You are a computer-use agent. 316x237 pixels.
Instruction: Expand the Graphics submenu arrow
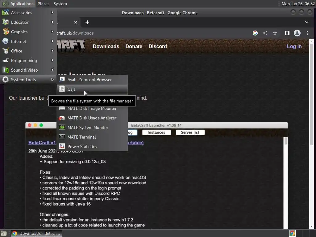coord(52,32)
